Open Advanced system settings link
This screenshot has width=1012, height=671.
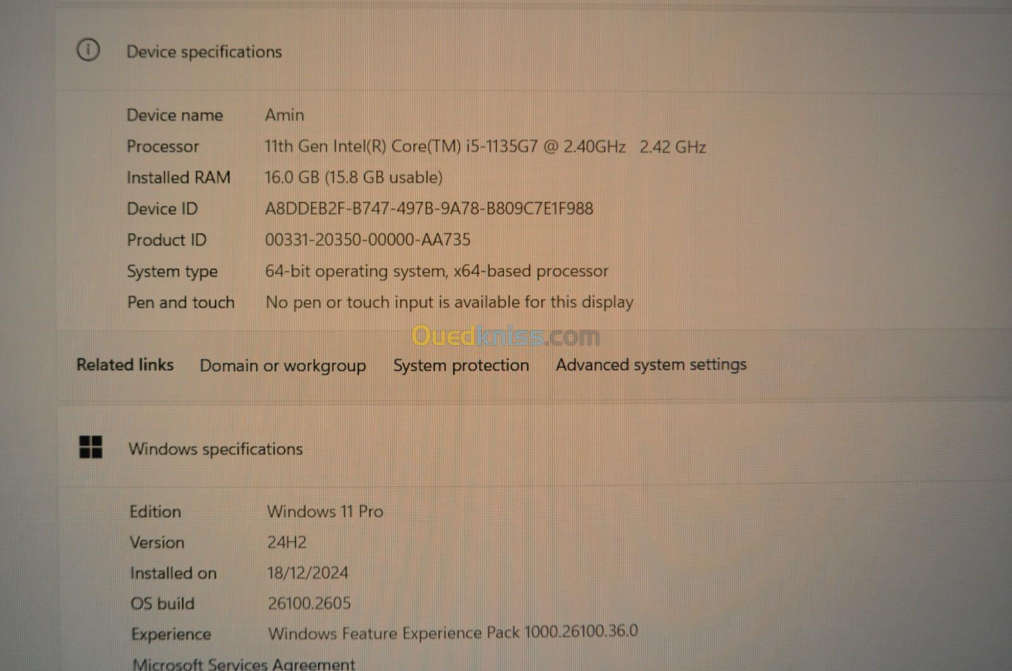tap(651, 365)
